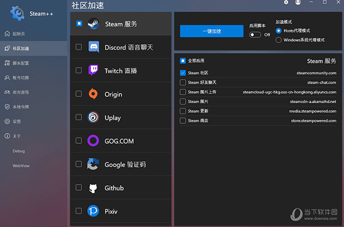Click the Steam logo in service list
The width and height of the screenshot is (344, 227).
(x=93, y=24)
